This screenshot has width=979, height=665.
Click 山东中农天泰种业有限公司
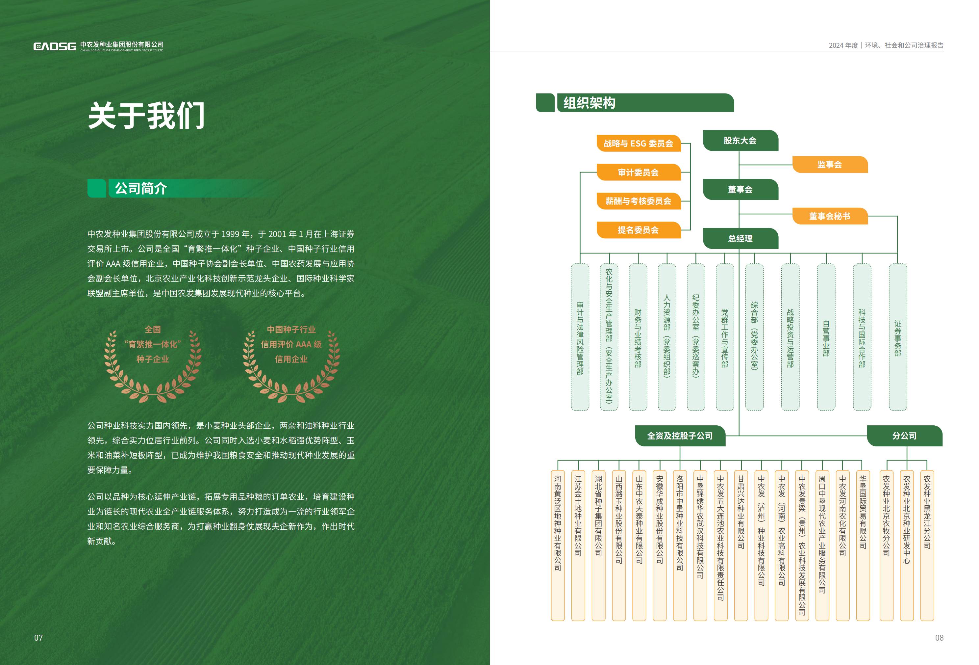[x=640, y=546]
